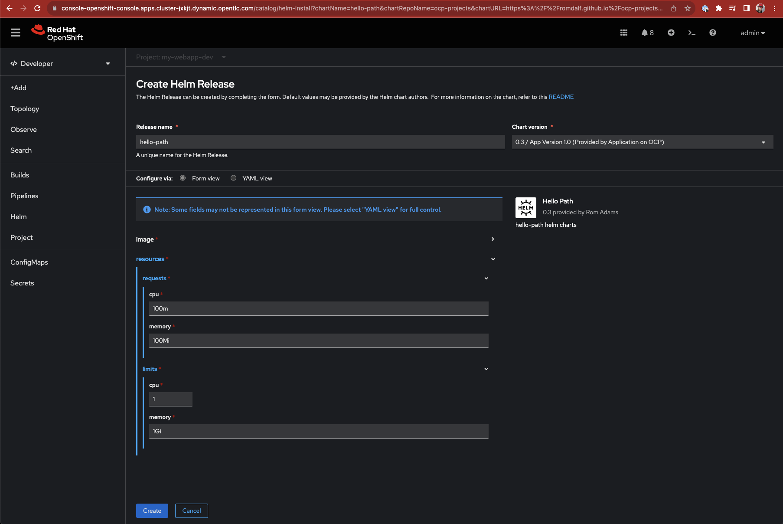Open the Chart version dropdown

pyautogui.click(x=642, y=142)
